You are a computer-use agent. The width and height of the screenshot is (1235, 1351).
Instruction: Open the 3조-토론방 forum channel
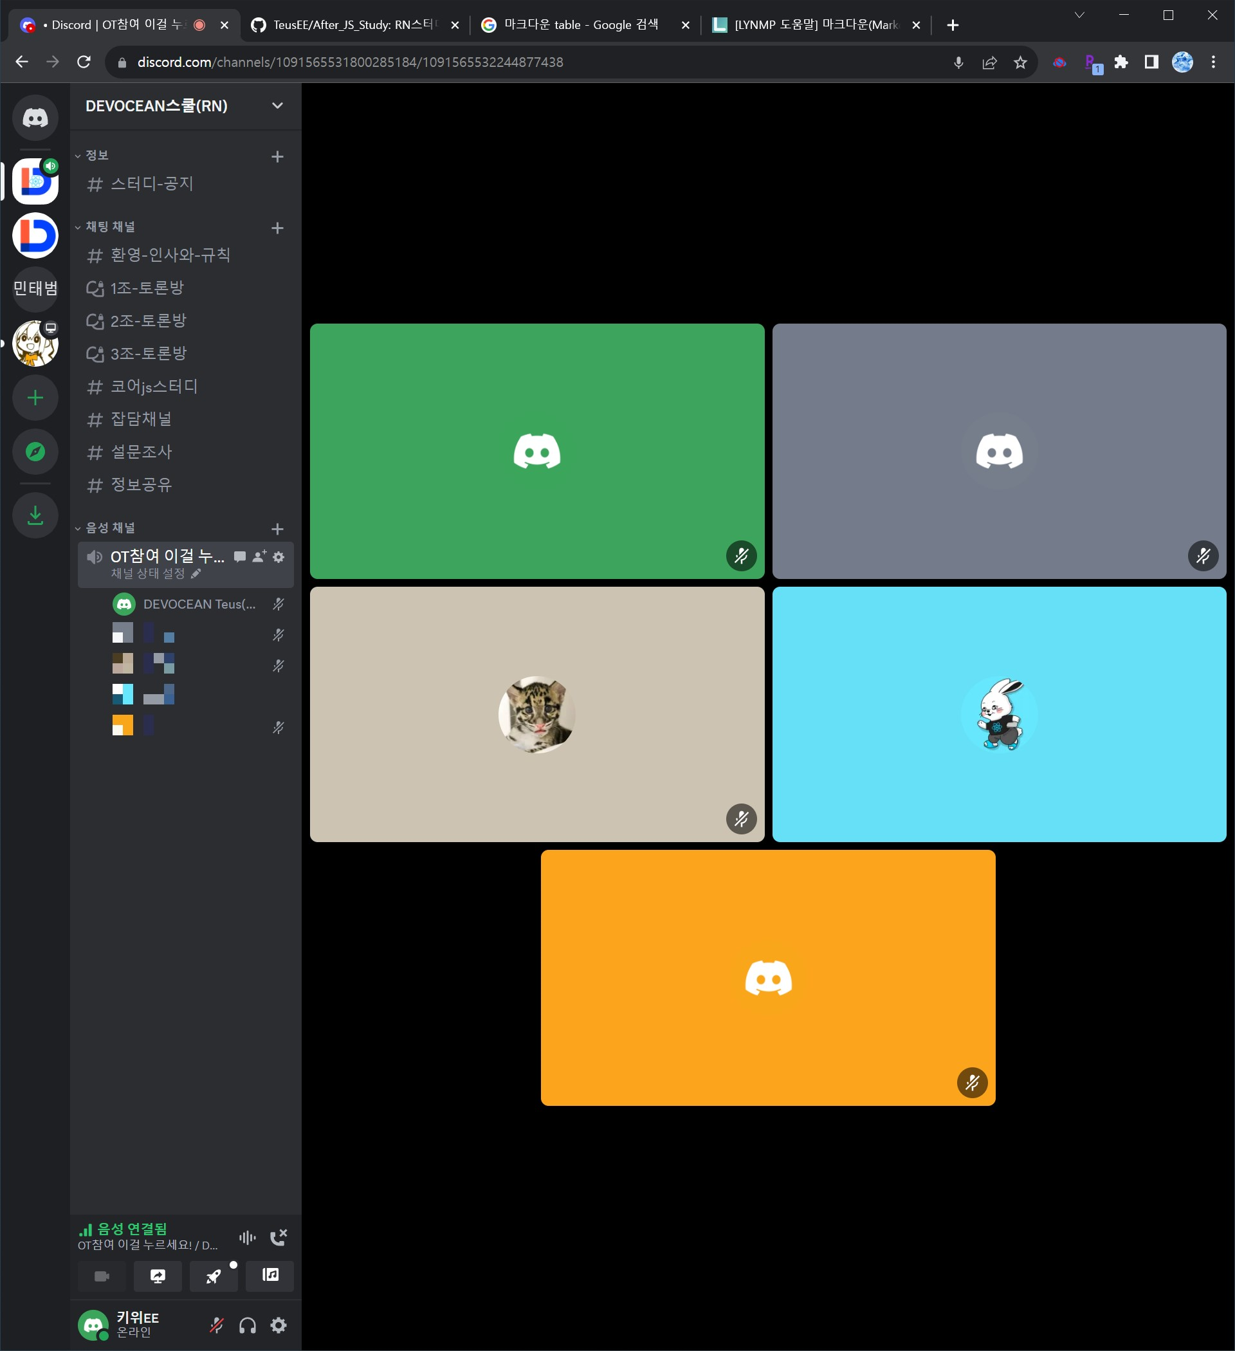coord(186,354)
